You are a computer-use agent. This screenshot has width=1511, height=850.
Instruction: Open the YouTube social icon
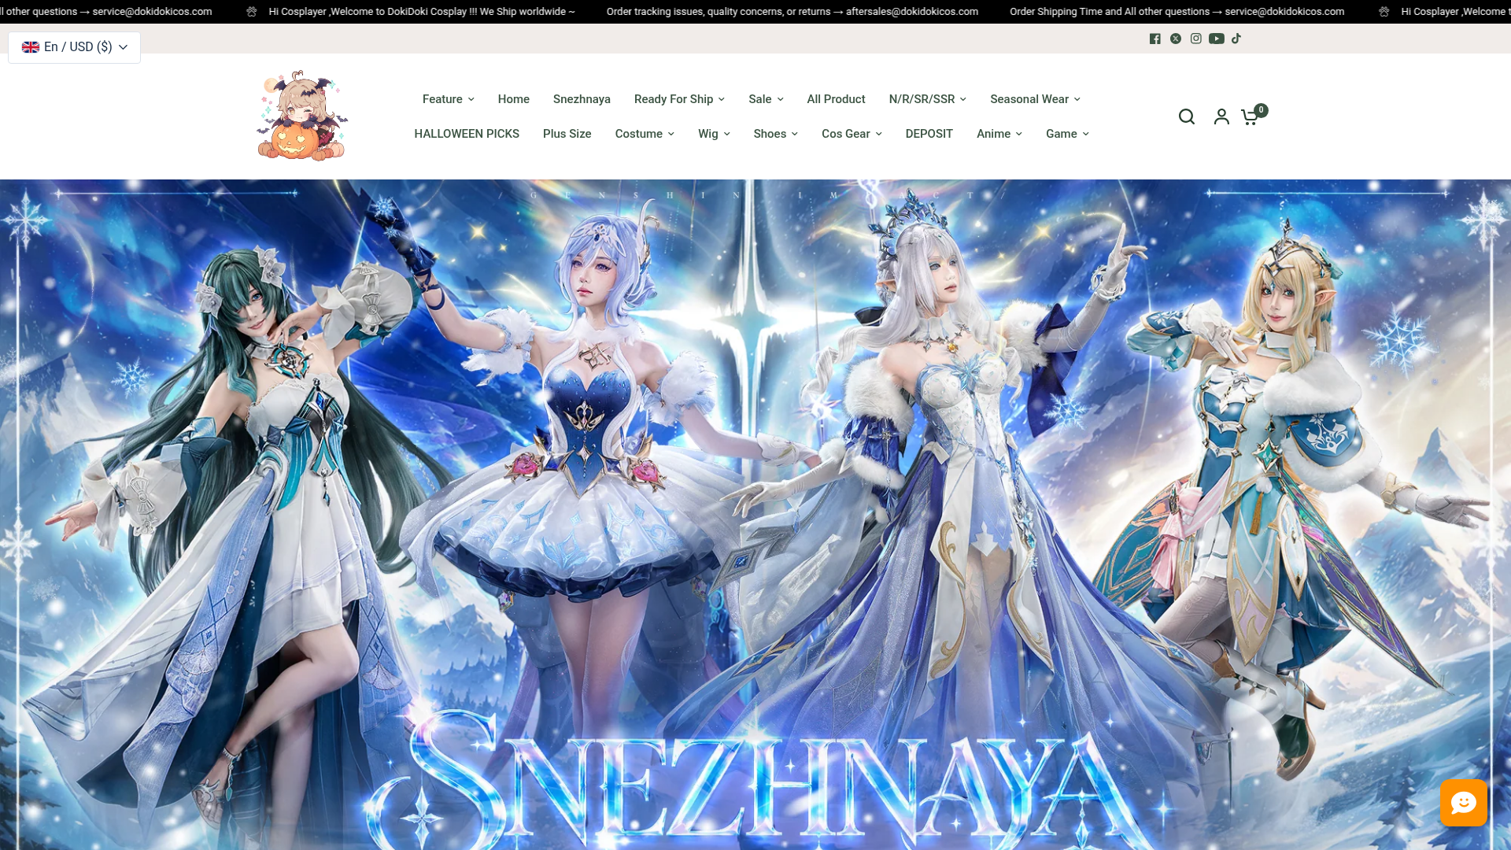[1217, 39]
